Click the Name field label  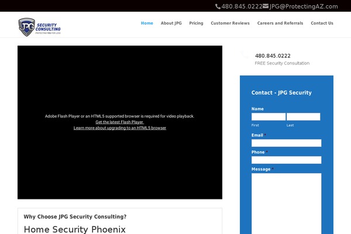click(257, 109)
